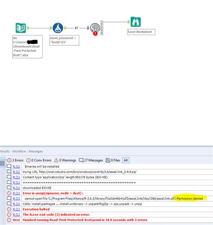Select 'Binaries will be installed' message

point(42,167)
